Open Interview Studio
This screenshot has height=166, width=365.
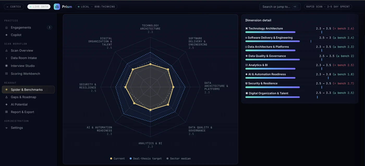(28, 66)
